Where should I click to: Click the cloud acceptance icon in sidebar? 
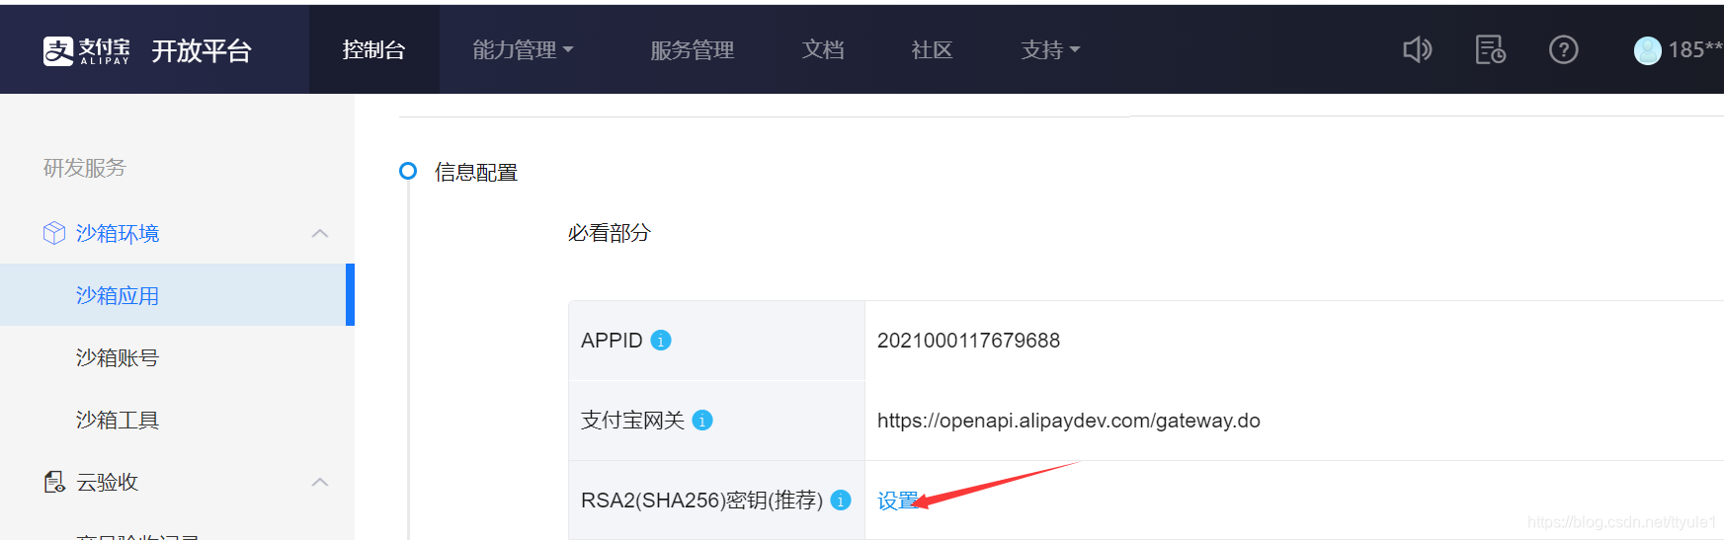54,482
